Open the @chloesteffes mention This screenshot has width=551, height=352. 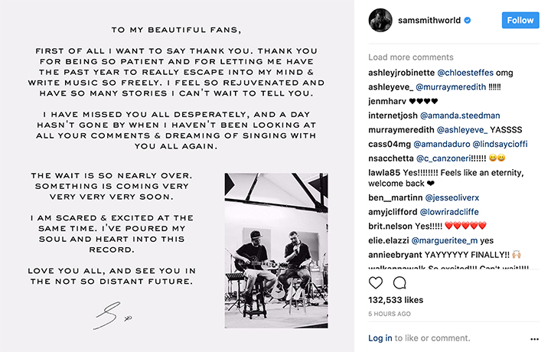tap(463, 72)
